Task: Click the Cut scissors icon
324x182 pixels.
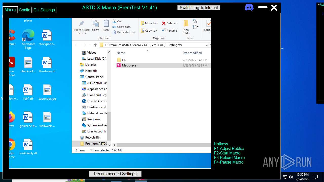Action: (x=114, y=21)
